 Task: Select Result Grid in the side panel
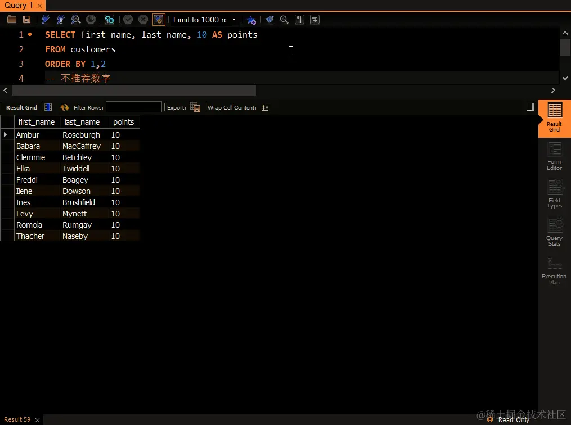tap(554, 118)
